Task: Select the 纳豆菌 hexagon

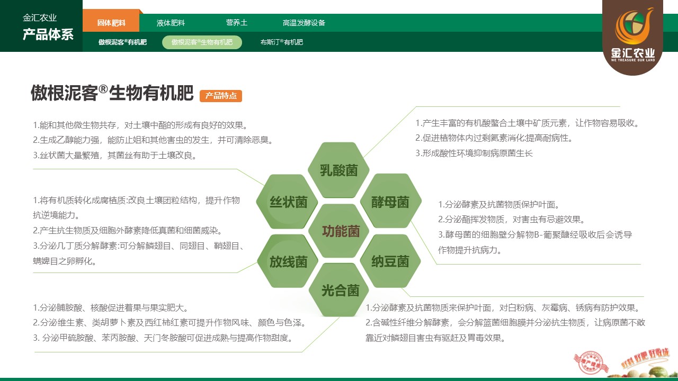Action: pos(390,261)
